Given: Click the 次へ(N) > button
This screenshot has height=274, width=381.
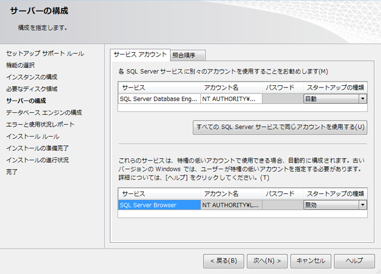Looking at the screenshot, I should (x=267, y=261).
